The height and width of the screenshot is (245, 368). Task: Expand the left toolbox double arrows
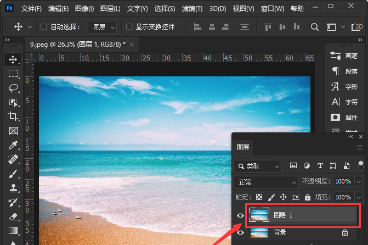(7, 40)
